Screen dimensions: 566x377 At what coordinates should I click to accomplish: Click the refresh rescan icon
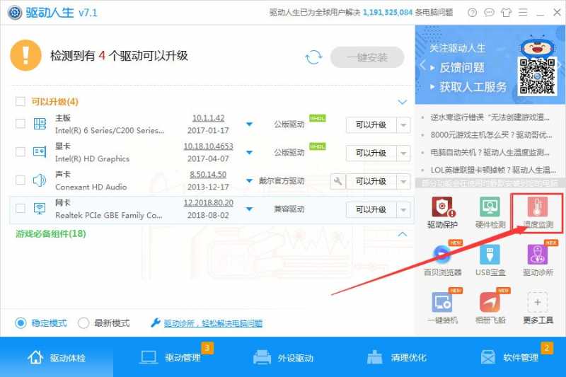click(313, 57)
